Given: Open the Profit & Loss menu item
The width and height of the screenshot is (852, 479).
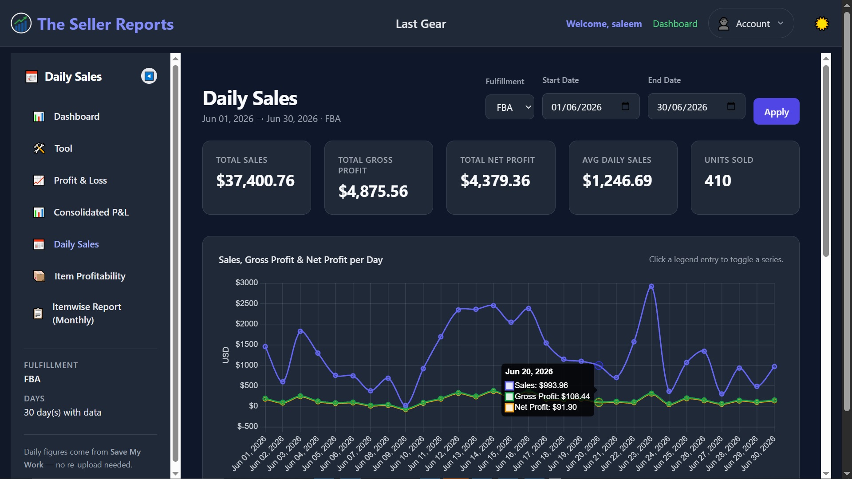Looking at the screenshot, I should (91, 180).
